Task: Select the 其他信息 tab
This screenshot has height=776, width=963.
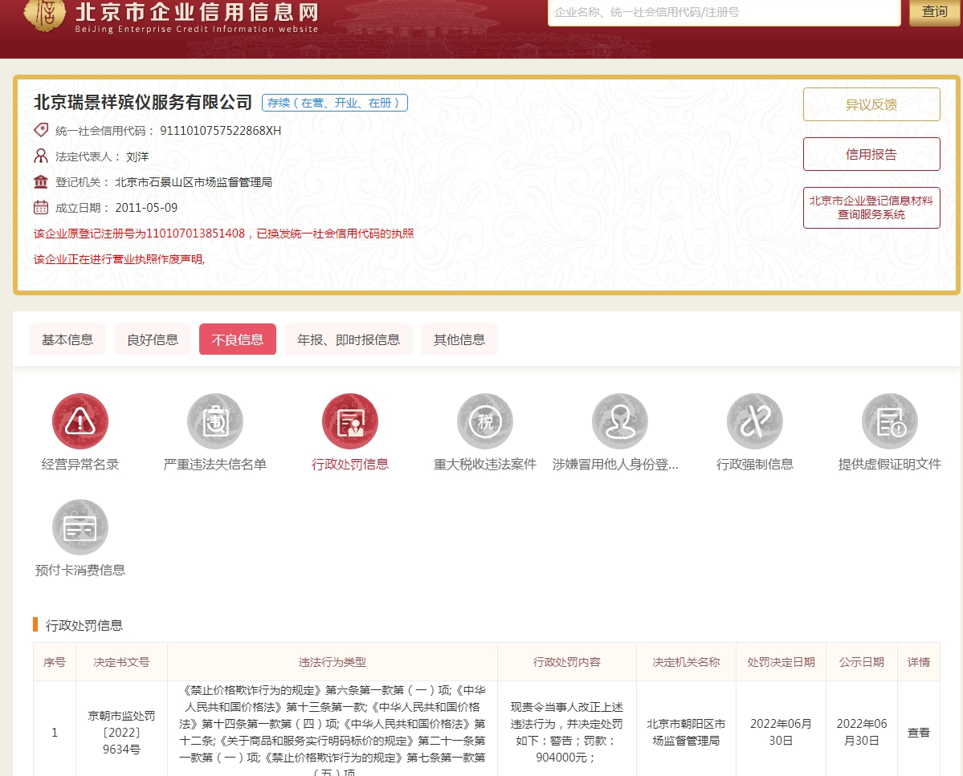Action: (x=459, y=339)
